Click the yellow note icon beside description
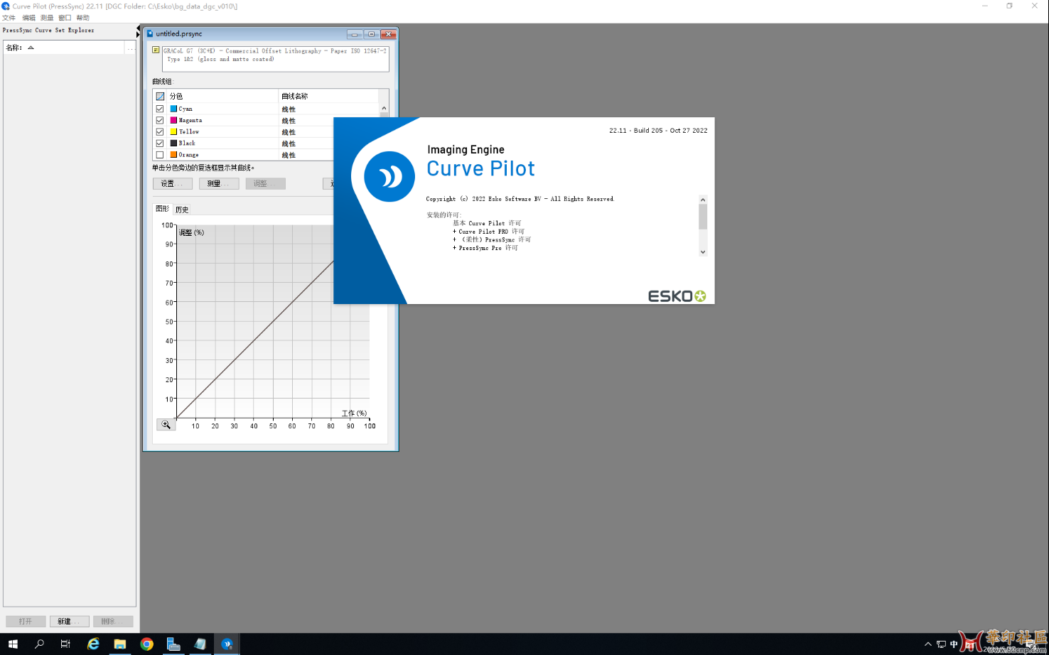This screenshot has height=655, width=1049. point(156,50)
